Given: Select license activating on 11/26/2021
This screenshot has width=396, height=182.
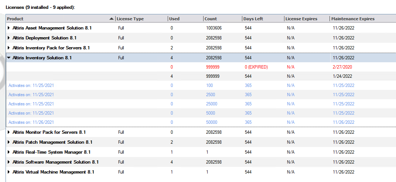Looking at the screenshot, I should 201,122.
